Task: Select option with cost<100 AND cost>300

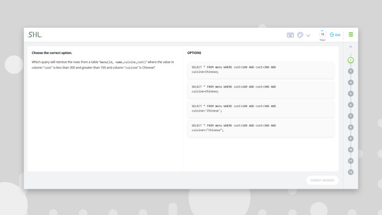Action: [x=261, y=70]
